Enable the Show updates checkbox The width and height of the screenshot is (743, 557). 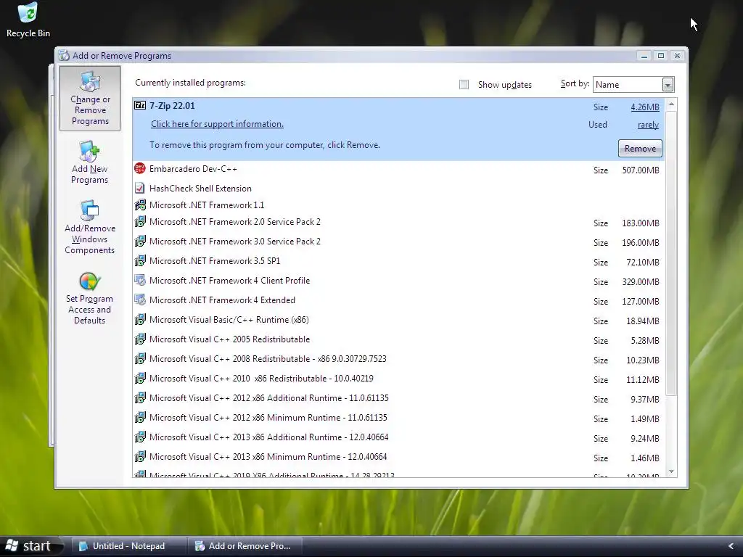(464, 84)
